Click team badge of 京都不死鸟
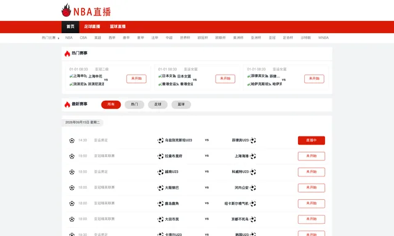This screenshot has height=236, width=394. 253,219
